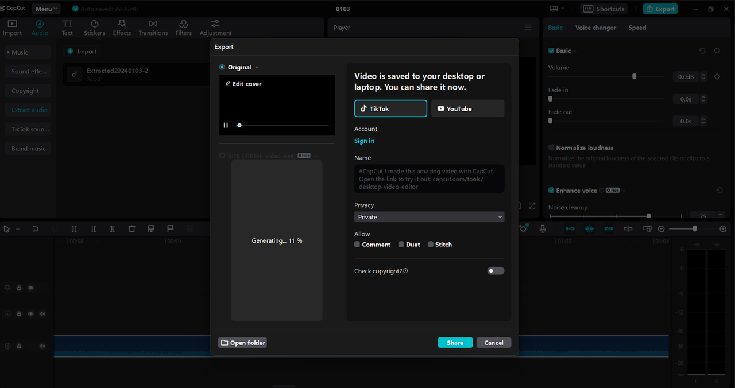Click the Player fullscreen icon
This screenshot has width=735, height=388.
point(532,205)
